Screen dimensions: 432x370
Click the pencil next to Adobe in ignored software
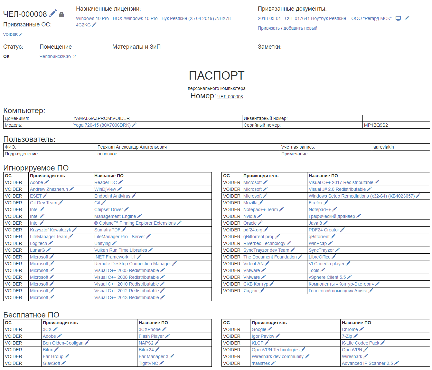(x=47, y=182)
